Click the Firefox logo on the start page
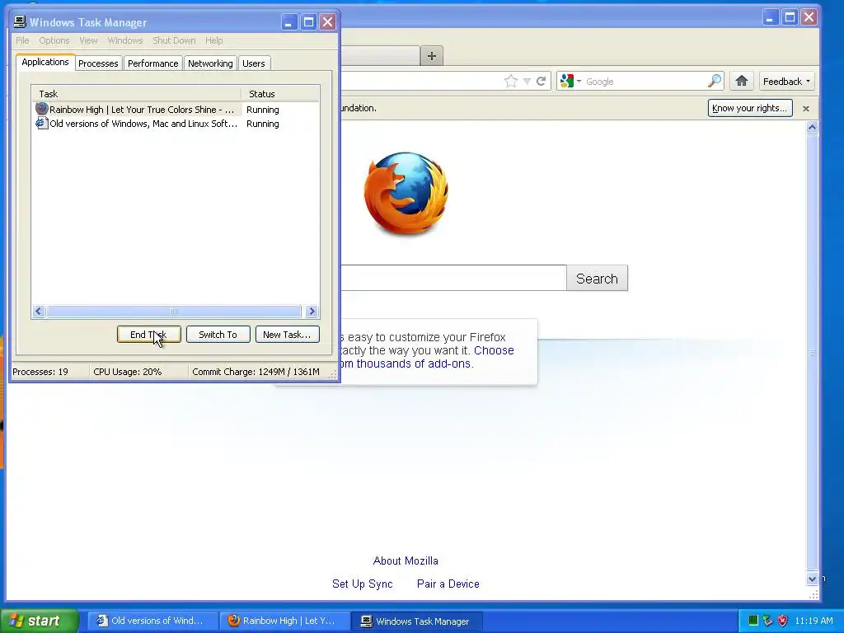This screenshot has width=844, height=633. 406,193
